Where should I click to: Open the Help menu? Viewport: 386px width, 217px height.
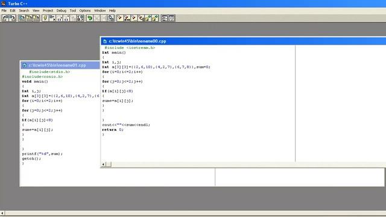tap(112, 11)
